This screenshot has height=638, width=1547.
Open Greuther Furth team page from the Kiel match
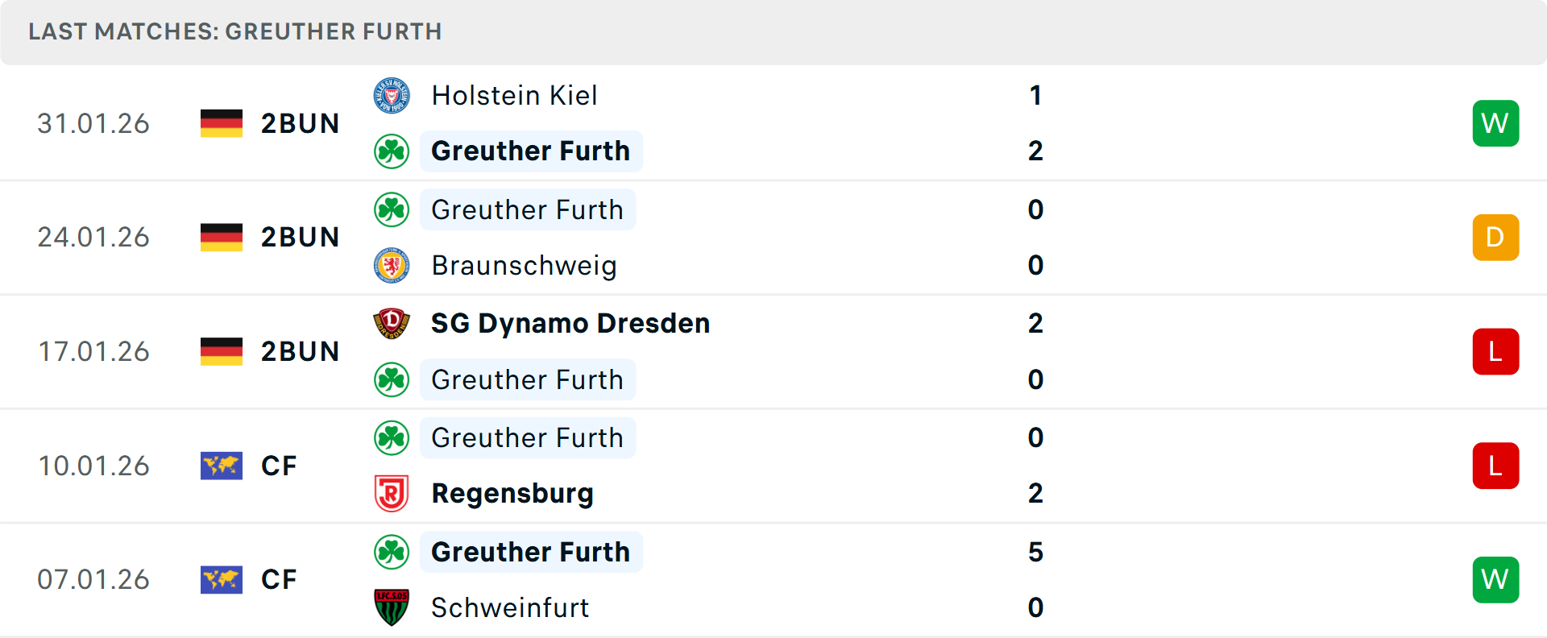click(530, 151)
